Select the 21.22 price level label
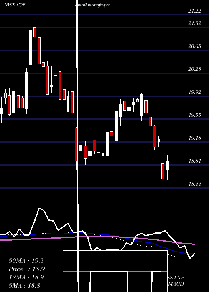 tap(195, 11)
